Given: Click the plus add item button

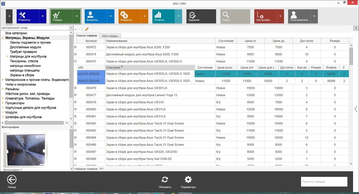Looking at the screenshot, I should [75, 29].
